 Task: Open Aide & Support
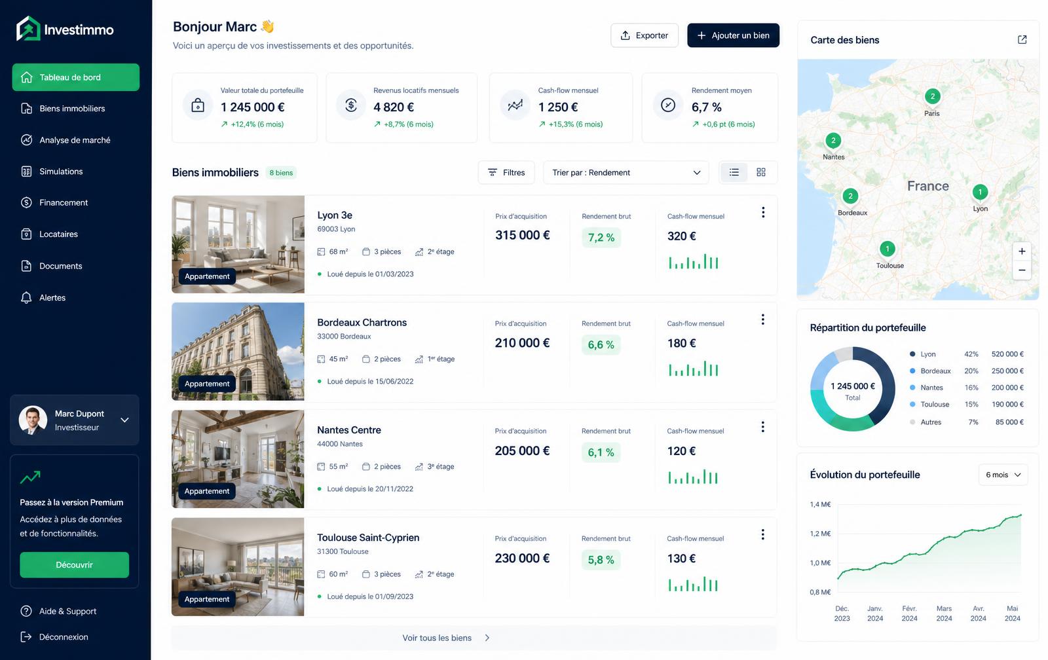coord(59,611)
